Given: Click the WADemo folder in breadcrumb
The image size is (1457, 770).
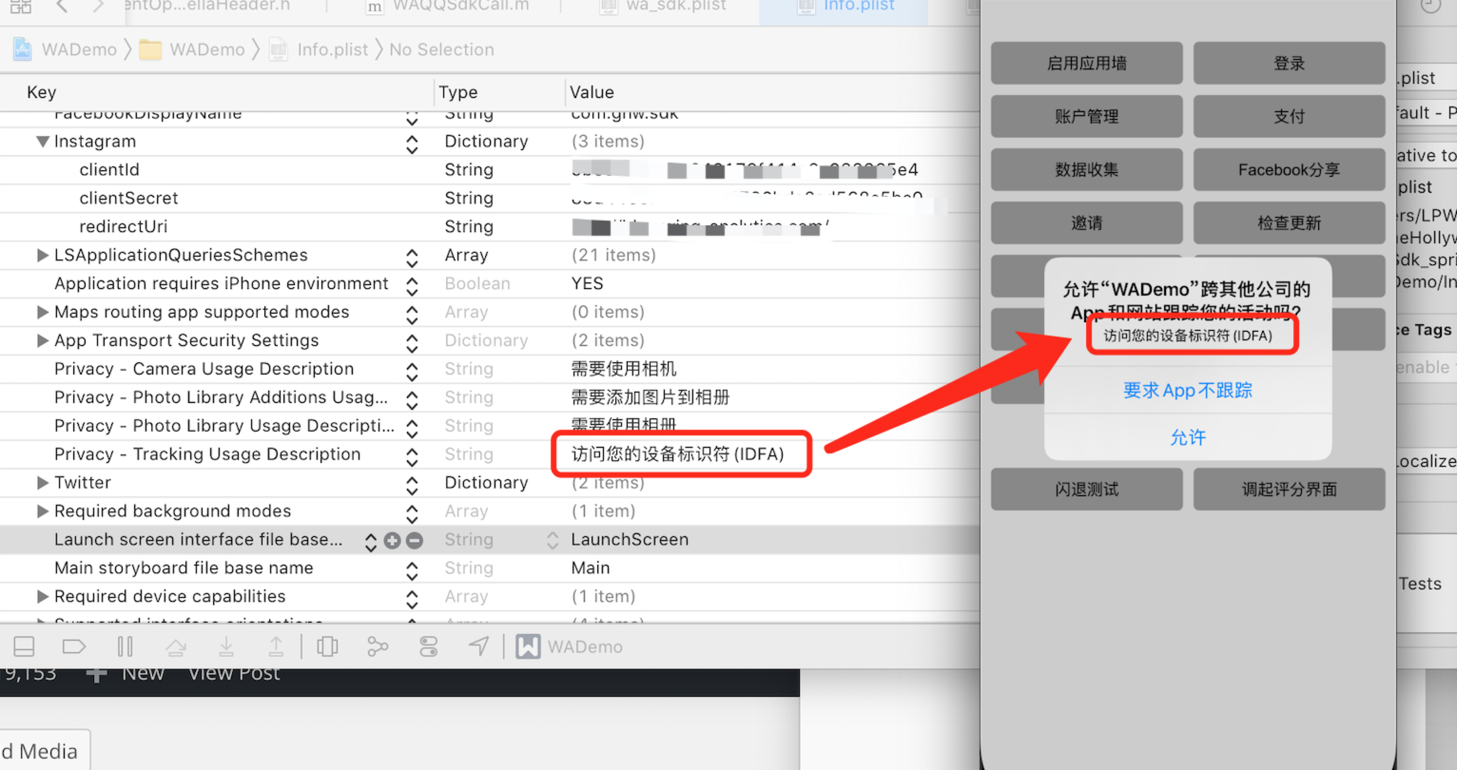Looking at the screenshot, I should [191, 50].
